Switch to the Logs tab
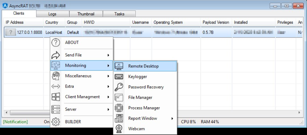307x135 pixels. pyautogui.click(x=52, y=14)
